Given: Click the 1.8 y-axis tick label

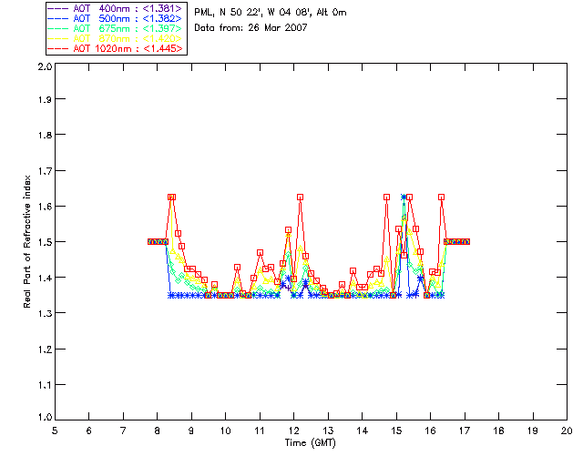Looking at the screenshot, I should coord(45,135).
